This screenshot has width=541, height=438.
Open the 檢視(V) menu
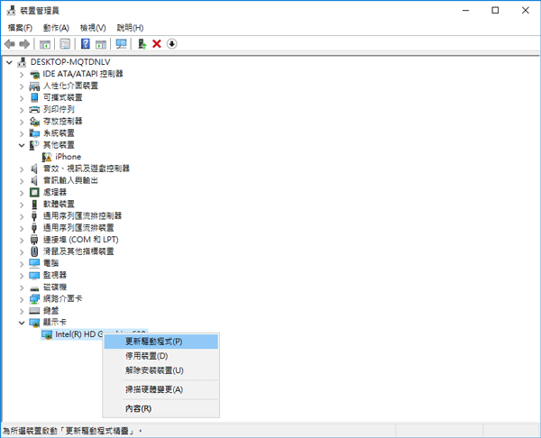tap(93, 28)
